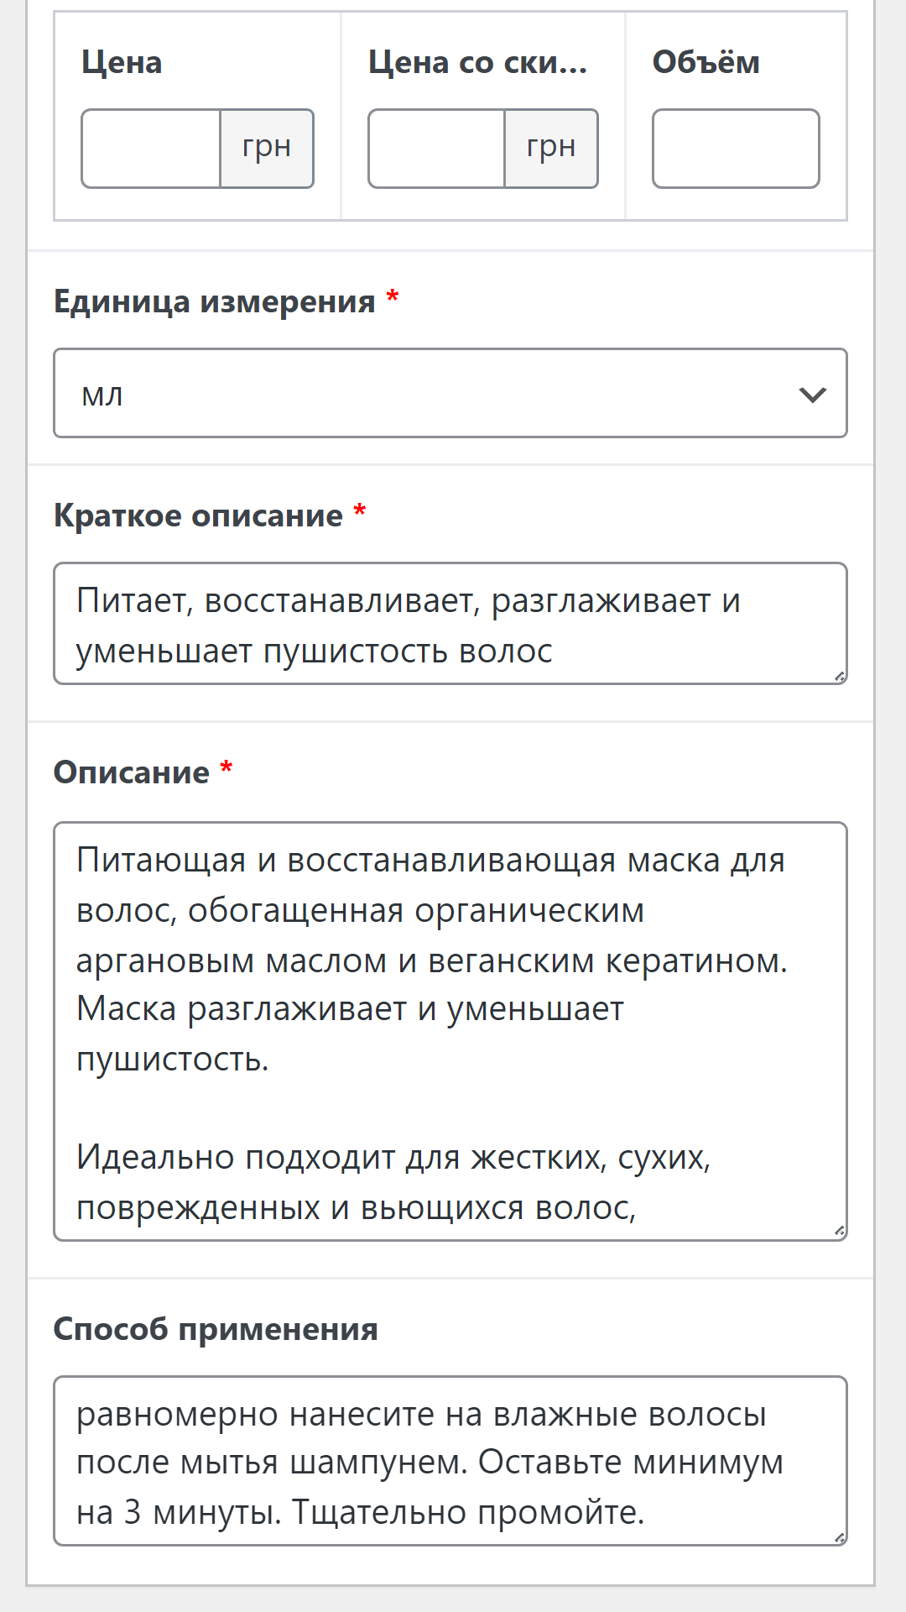Focus the Цена со скидкой input field
Viewport: 906px width, 1612px height.
click(436, 149)
